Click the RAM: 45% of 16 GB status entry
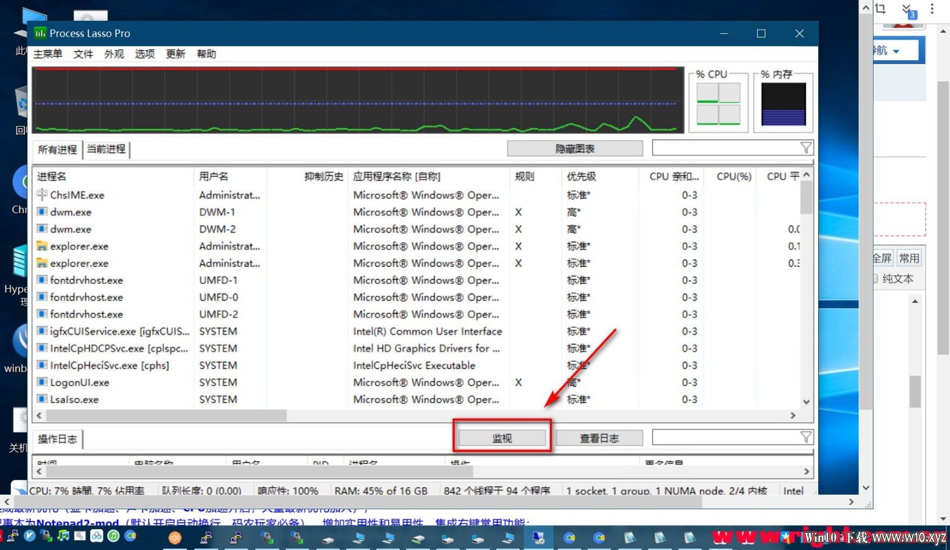Screen dimensions: 950x550 pyautogui.click(x=381, y=491)
